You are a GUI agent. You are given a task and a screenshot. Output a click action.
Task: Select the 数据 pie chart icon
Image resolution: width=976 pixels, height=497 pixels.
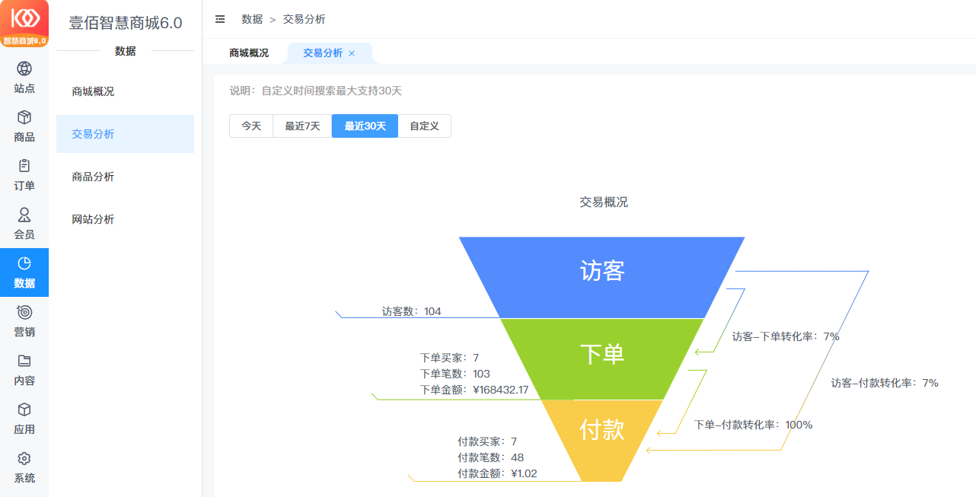pos(24,263)
